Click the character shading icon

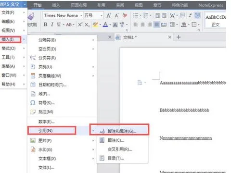[115, 25]
